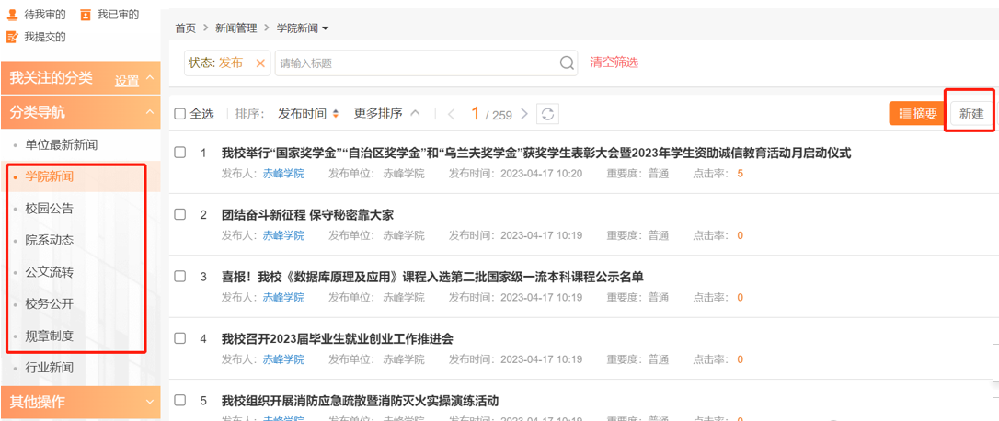Click the refresh list icon
This screenshot has width=999, height=421.
pyautogui.click(x=547, y=114)
